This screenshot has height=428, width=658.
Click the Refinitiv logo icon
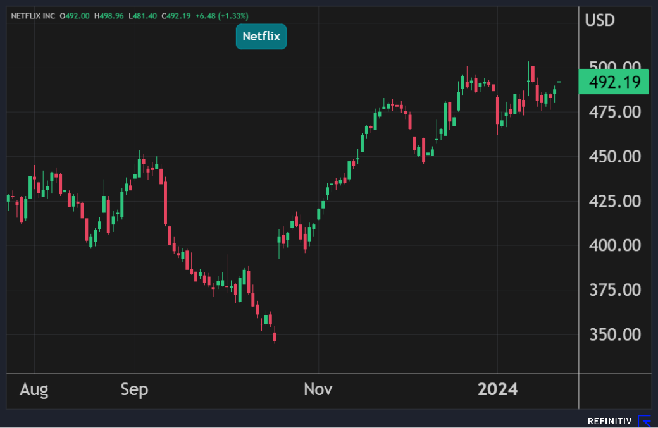[644, 421]
